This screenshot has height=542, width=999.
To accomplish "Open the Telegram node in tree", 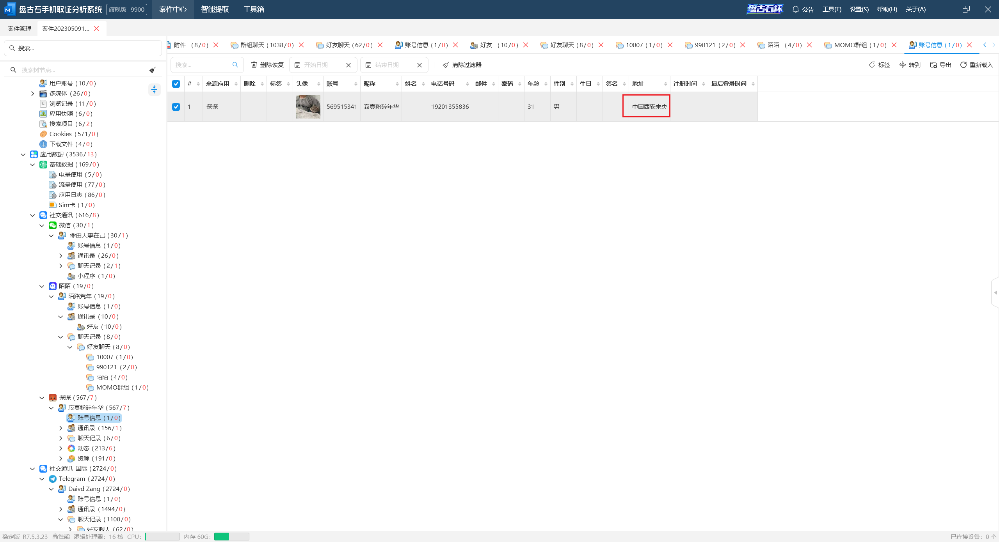I will (72, 478).
